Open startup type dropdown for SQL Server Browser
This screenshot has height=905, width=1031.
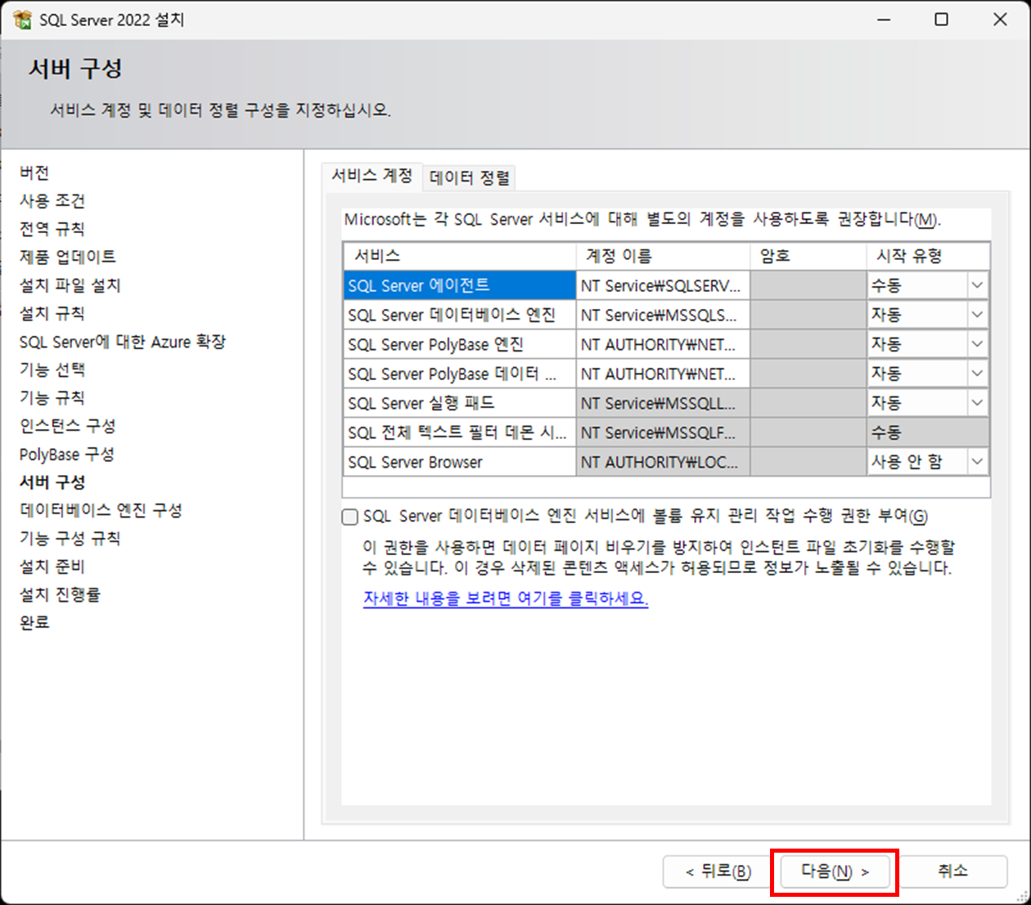coord(977,462)
